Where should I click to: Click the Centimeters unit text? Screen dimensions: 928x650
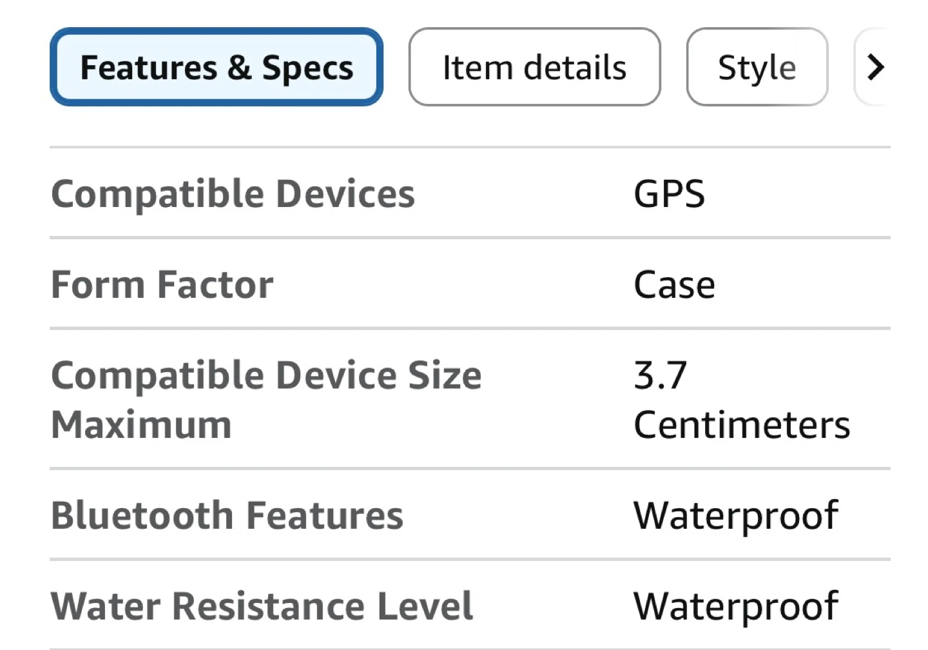pyautogui.click(x=742, y=425)
